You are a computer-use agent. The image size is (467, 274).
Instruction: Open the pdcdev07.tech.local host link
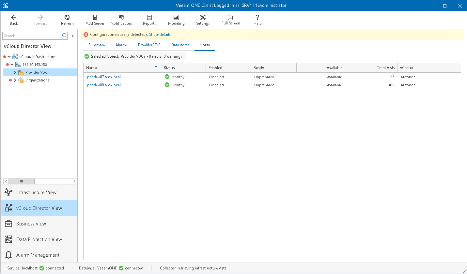click(104, 77)
